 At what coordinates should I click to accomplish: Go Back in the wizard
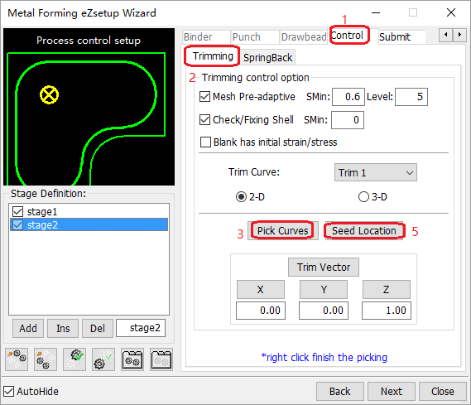click(340, 392)
